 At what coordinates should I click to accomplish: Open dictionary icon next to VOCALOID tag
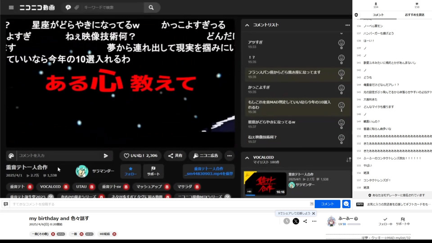point(66,187)
